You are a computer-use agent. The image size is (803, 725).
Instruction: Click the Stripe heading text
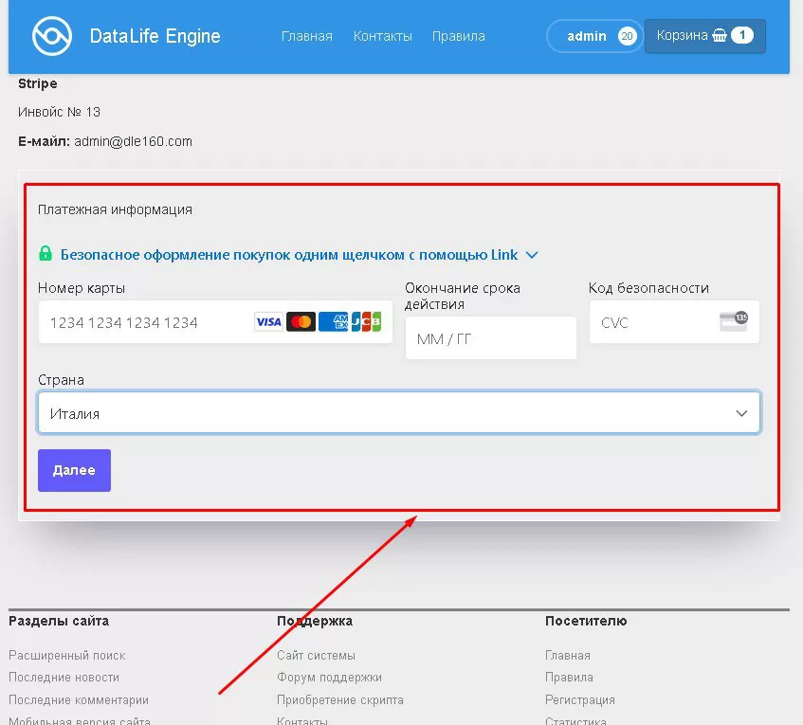37,83
